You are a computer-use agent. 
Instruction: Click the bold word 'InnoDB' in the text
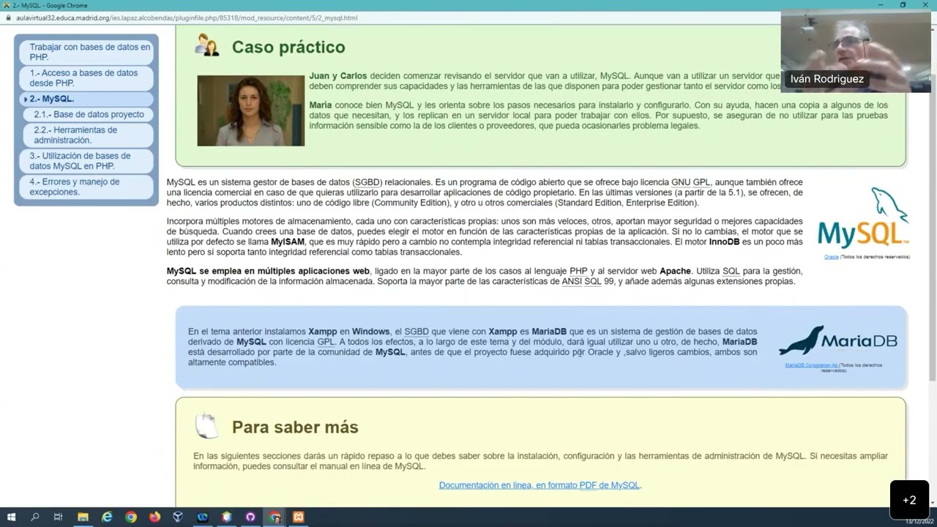click(x=724, y=242)
